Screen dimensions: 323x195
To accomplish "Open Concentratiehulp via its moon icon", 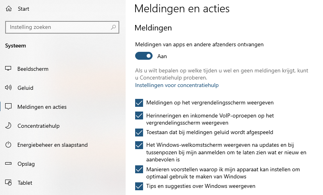I will [x=8, y=126].
